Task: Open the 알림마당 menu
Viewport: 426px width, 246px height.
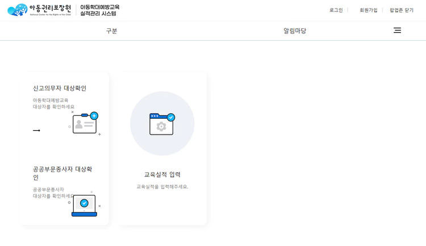Action: pyautogui.click(x=295, y=31)
